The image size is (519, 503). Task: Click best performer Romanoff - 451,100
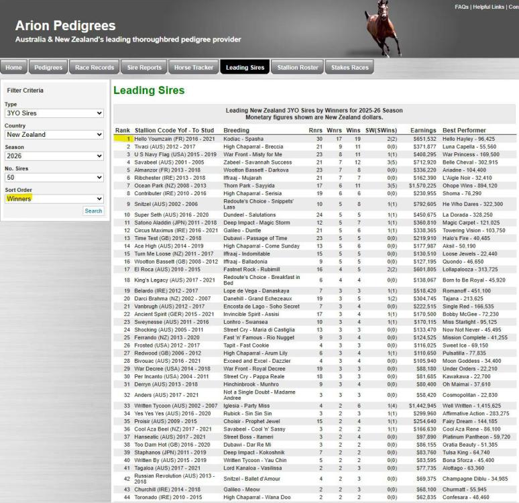[x=467, y=291]
